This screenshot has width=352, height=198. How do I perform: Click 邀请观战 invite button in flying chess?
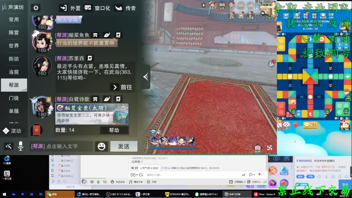314,16
